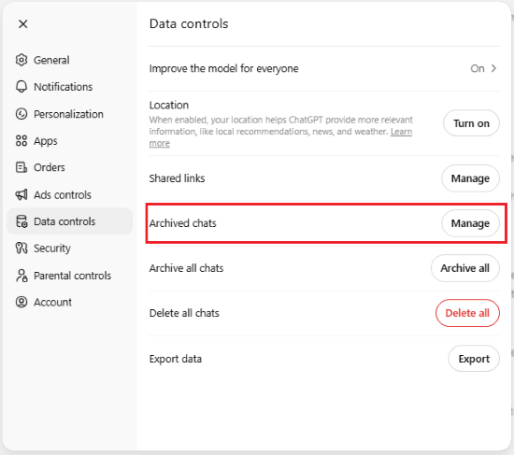Click the Data controls database icon

tap(21, 221)
